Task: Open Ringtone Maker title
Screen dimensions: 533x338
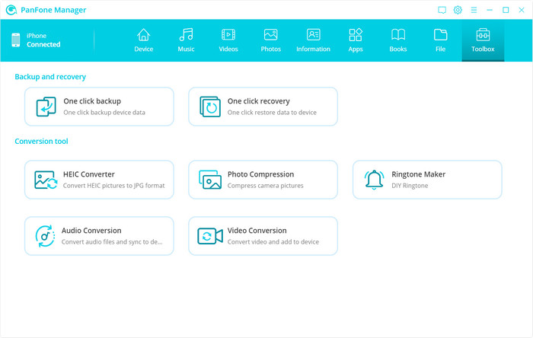Action: [419, 174]
